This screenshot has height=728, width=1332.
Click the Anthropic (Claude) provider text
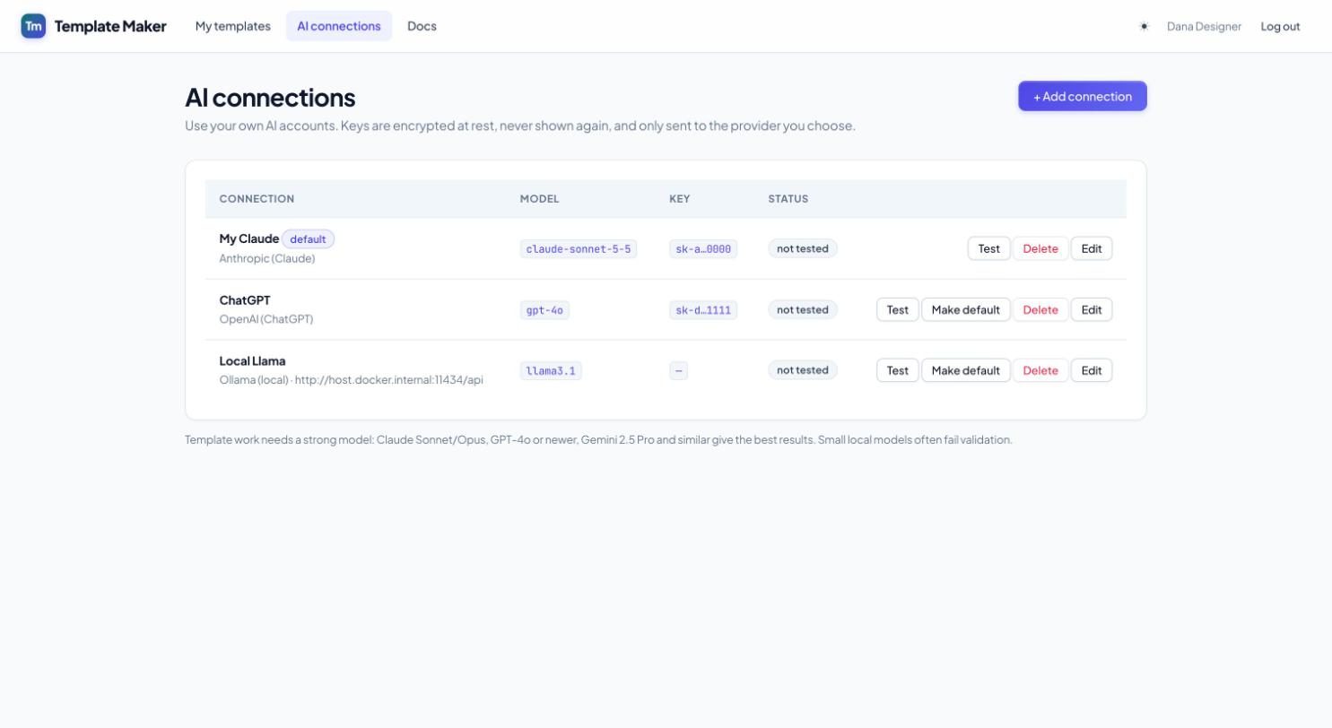pyautogui.click(x=267, y=258)
